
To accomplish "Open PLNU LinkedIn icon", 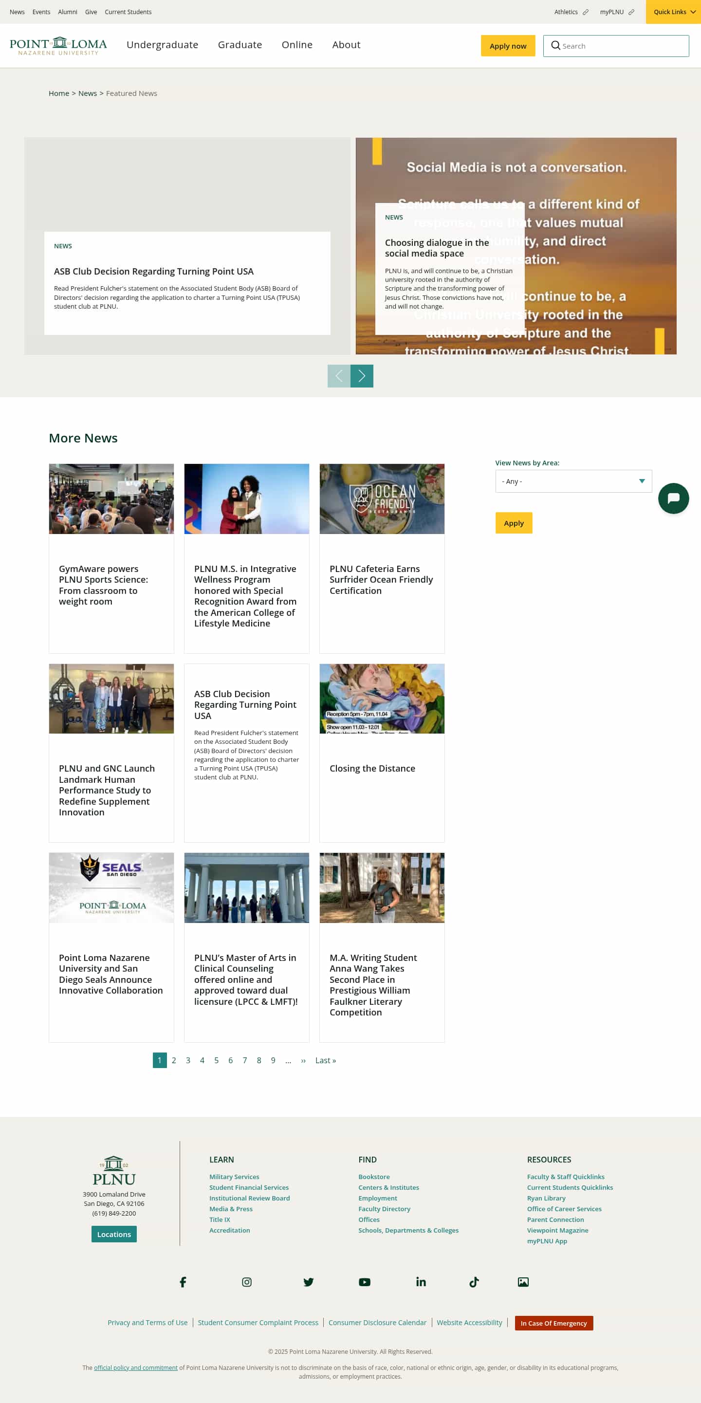I will [421, 1282].
